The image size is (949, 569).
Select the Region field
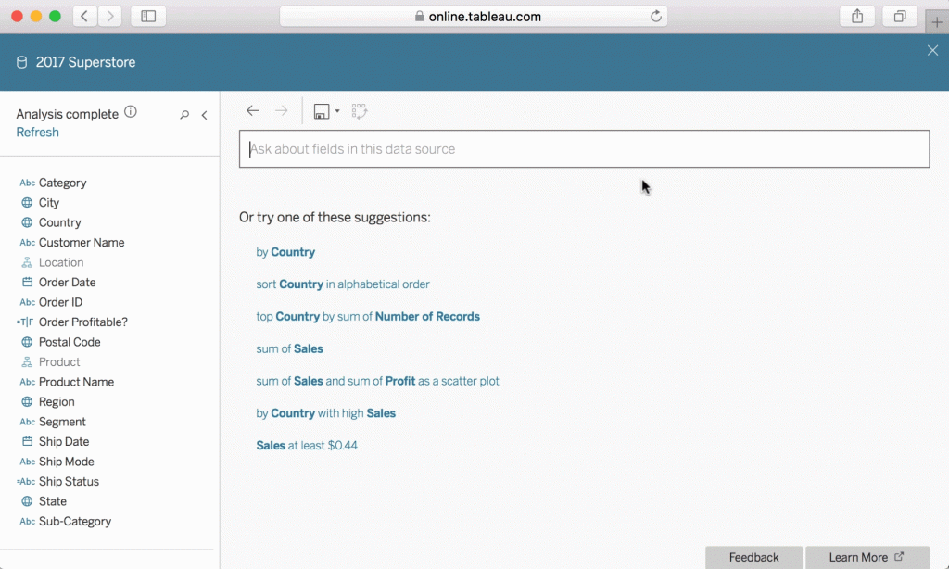pyautogui.click(x=57, y=402)
